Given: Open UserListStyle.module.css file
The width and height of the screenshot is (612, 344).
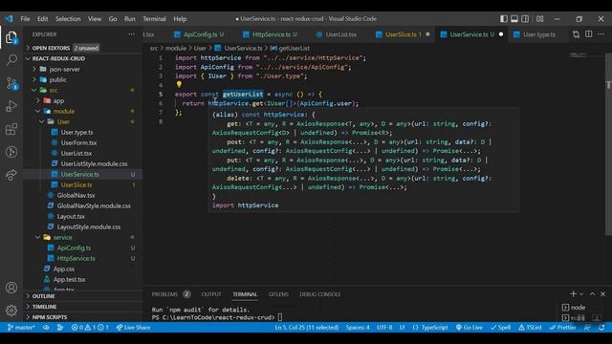Looking at the screenshot, I should click(94, 163).
